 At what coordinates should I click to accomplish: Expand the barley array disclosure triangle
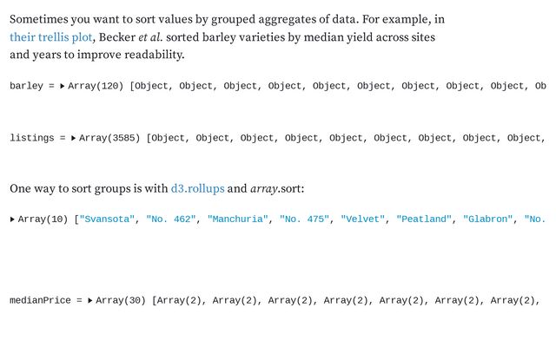click(62, 86)
